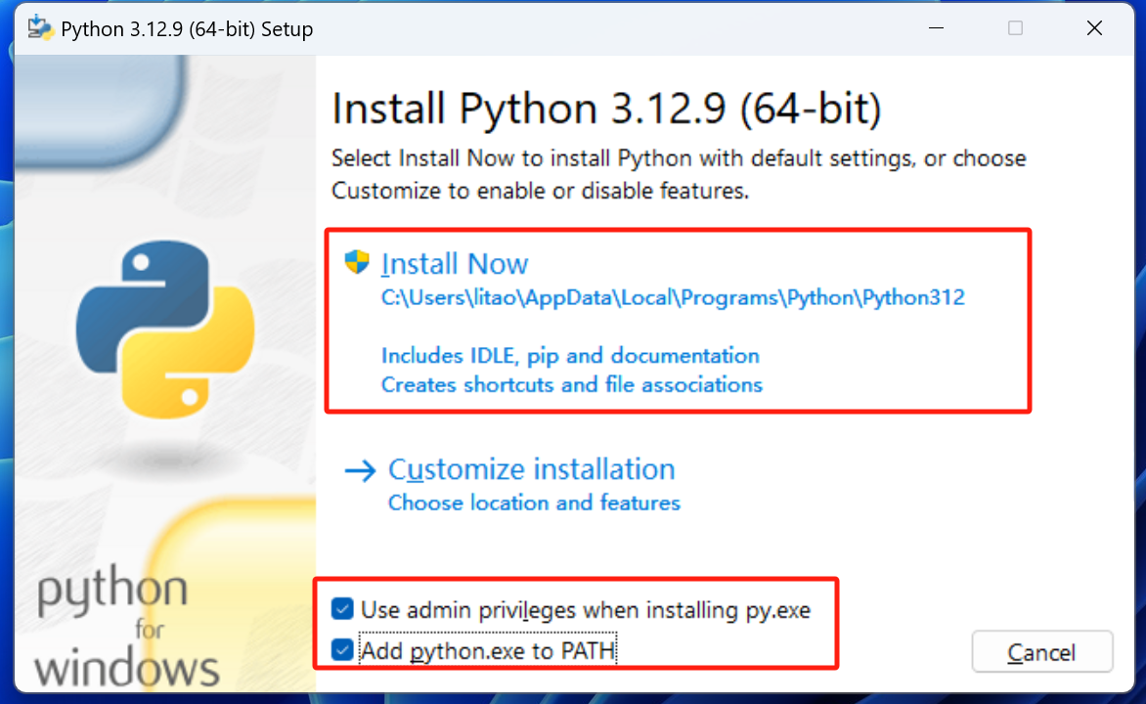The image size is (1146, 704).
Task: Click the "Add python.exe to PATH" label text
Action: 489,650
